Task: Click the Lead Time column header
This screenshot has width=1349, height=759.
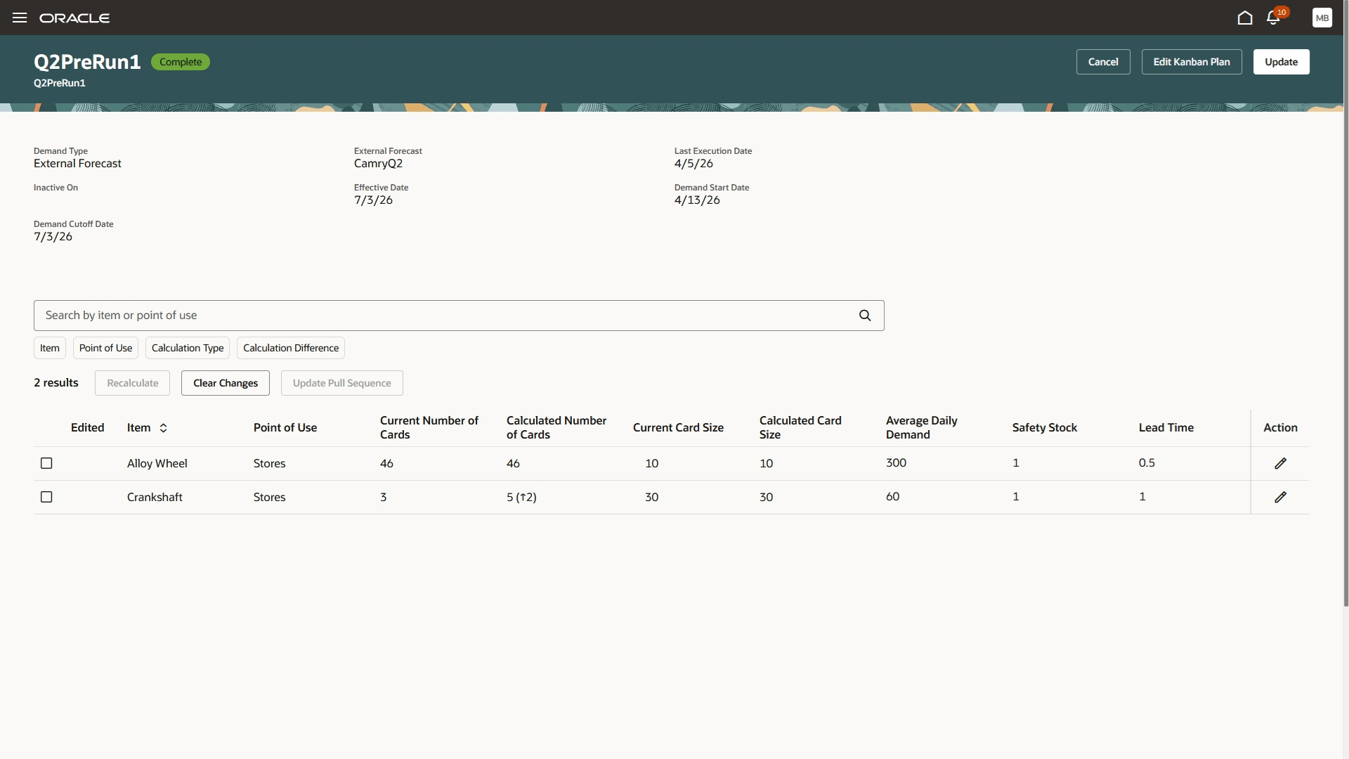Action: 1166,428
